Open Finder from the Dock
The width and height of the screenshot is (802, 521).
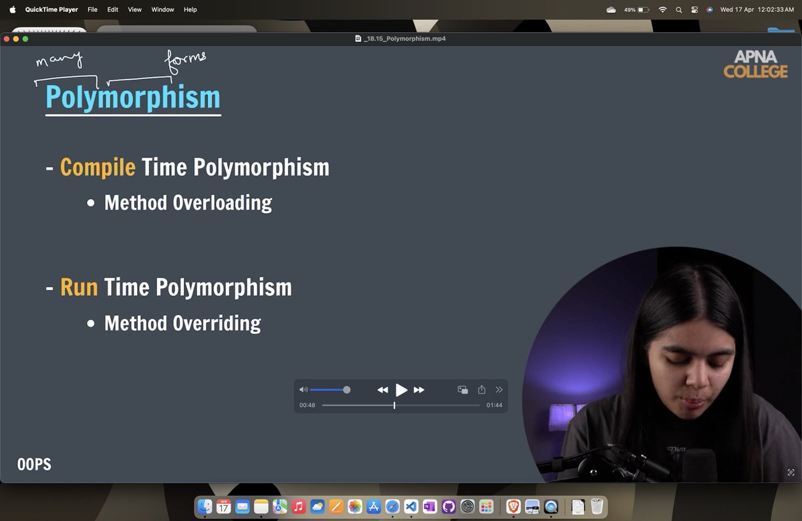point(205,506)
